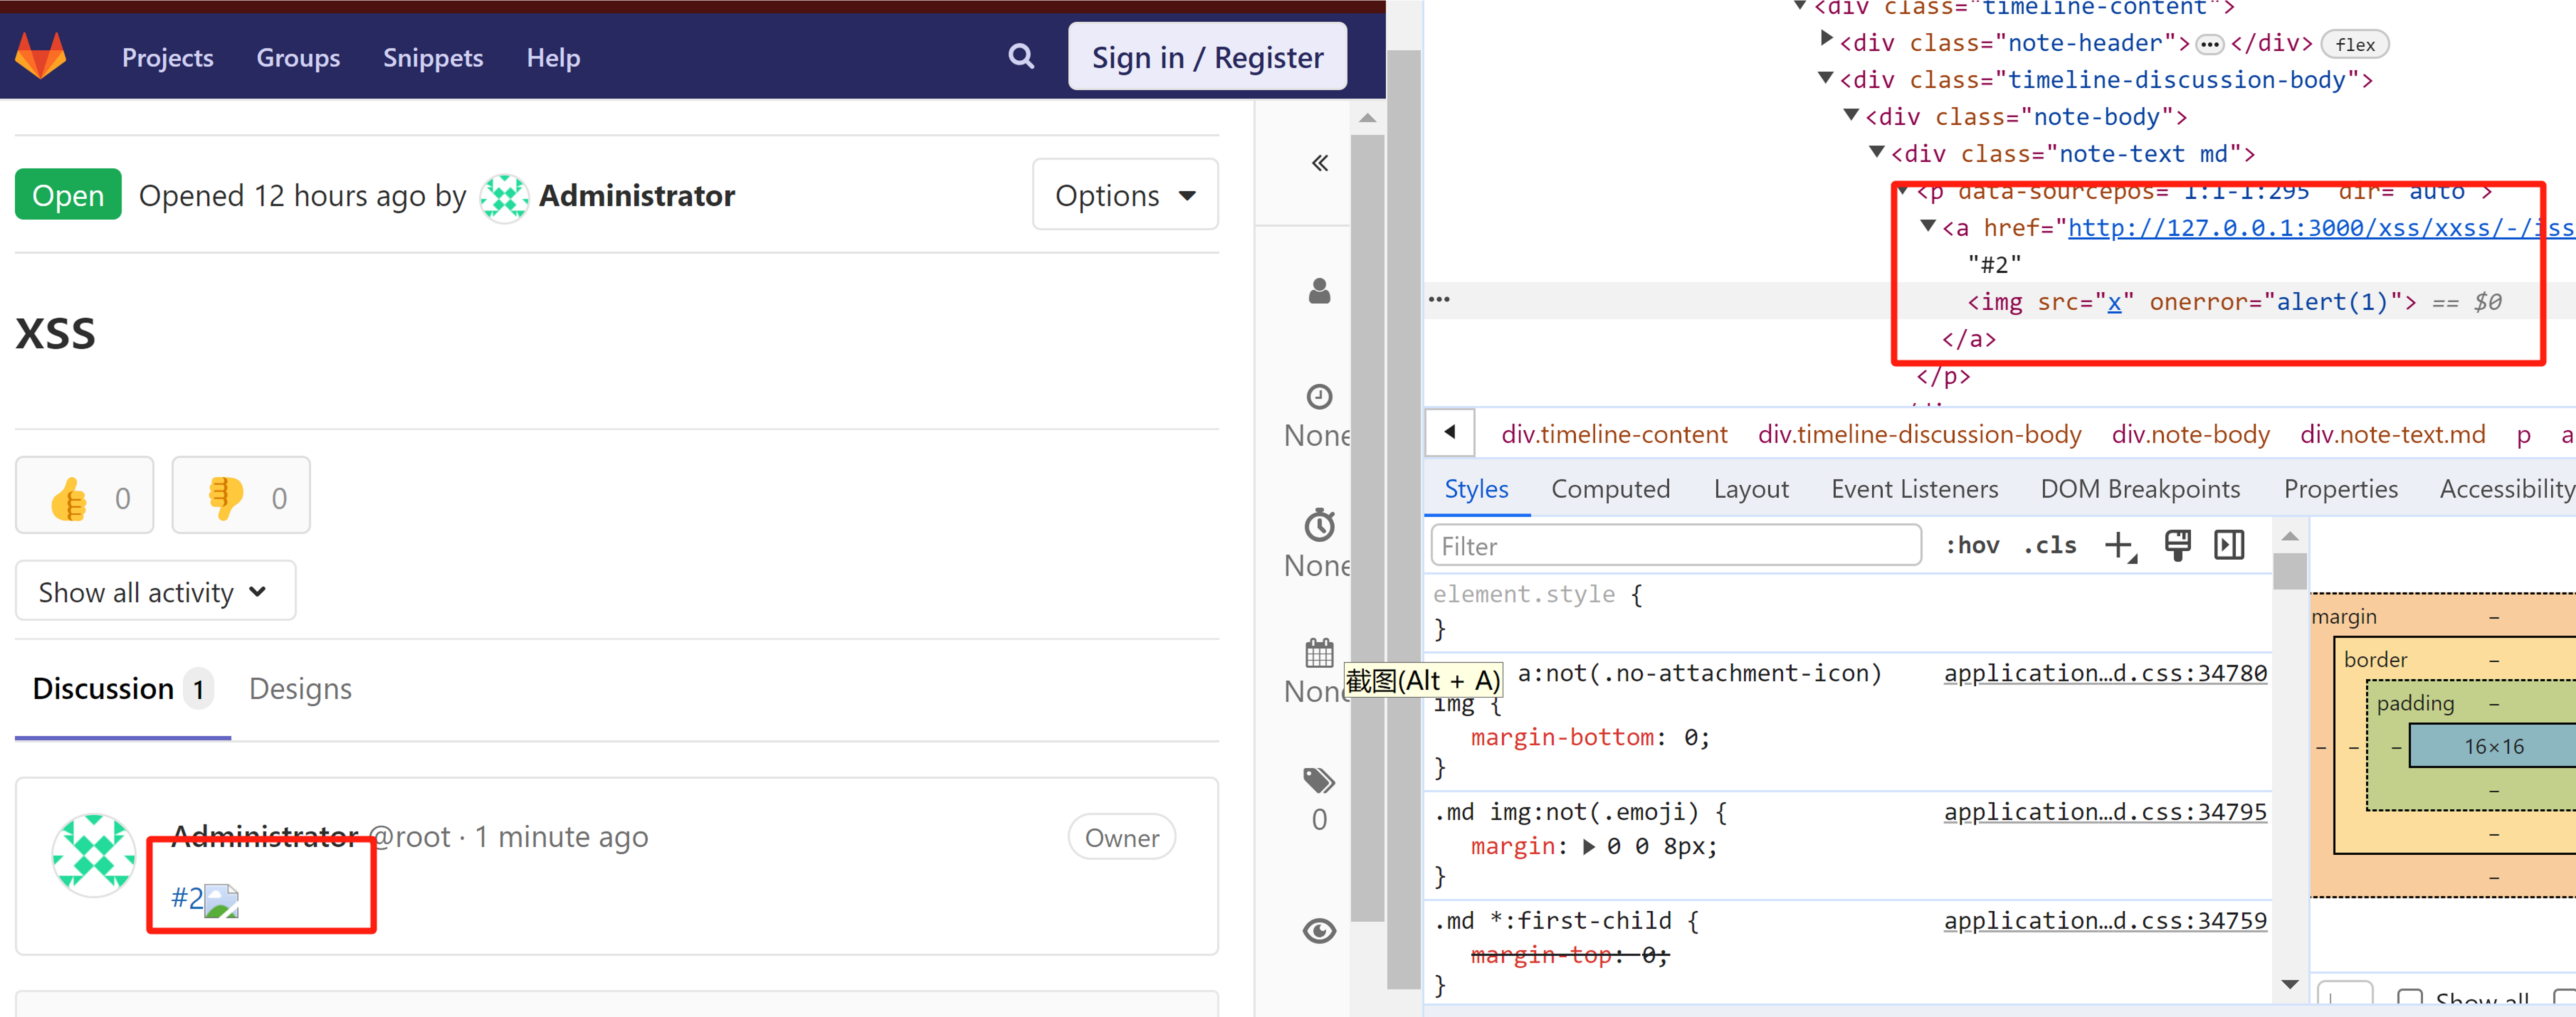The height and width of the screenshot is (1017, 2576).
Task: Toggle the .cls class editor button
Action: [2050, 546]
